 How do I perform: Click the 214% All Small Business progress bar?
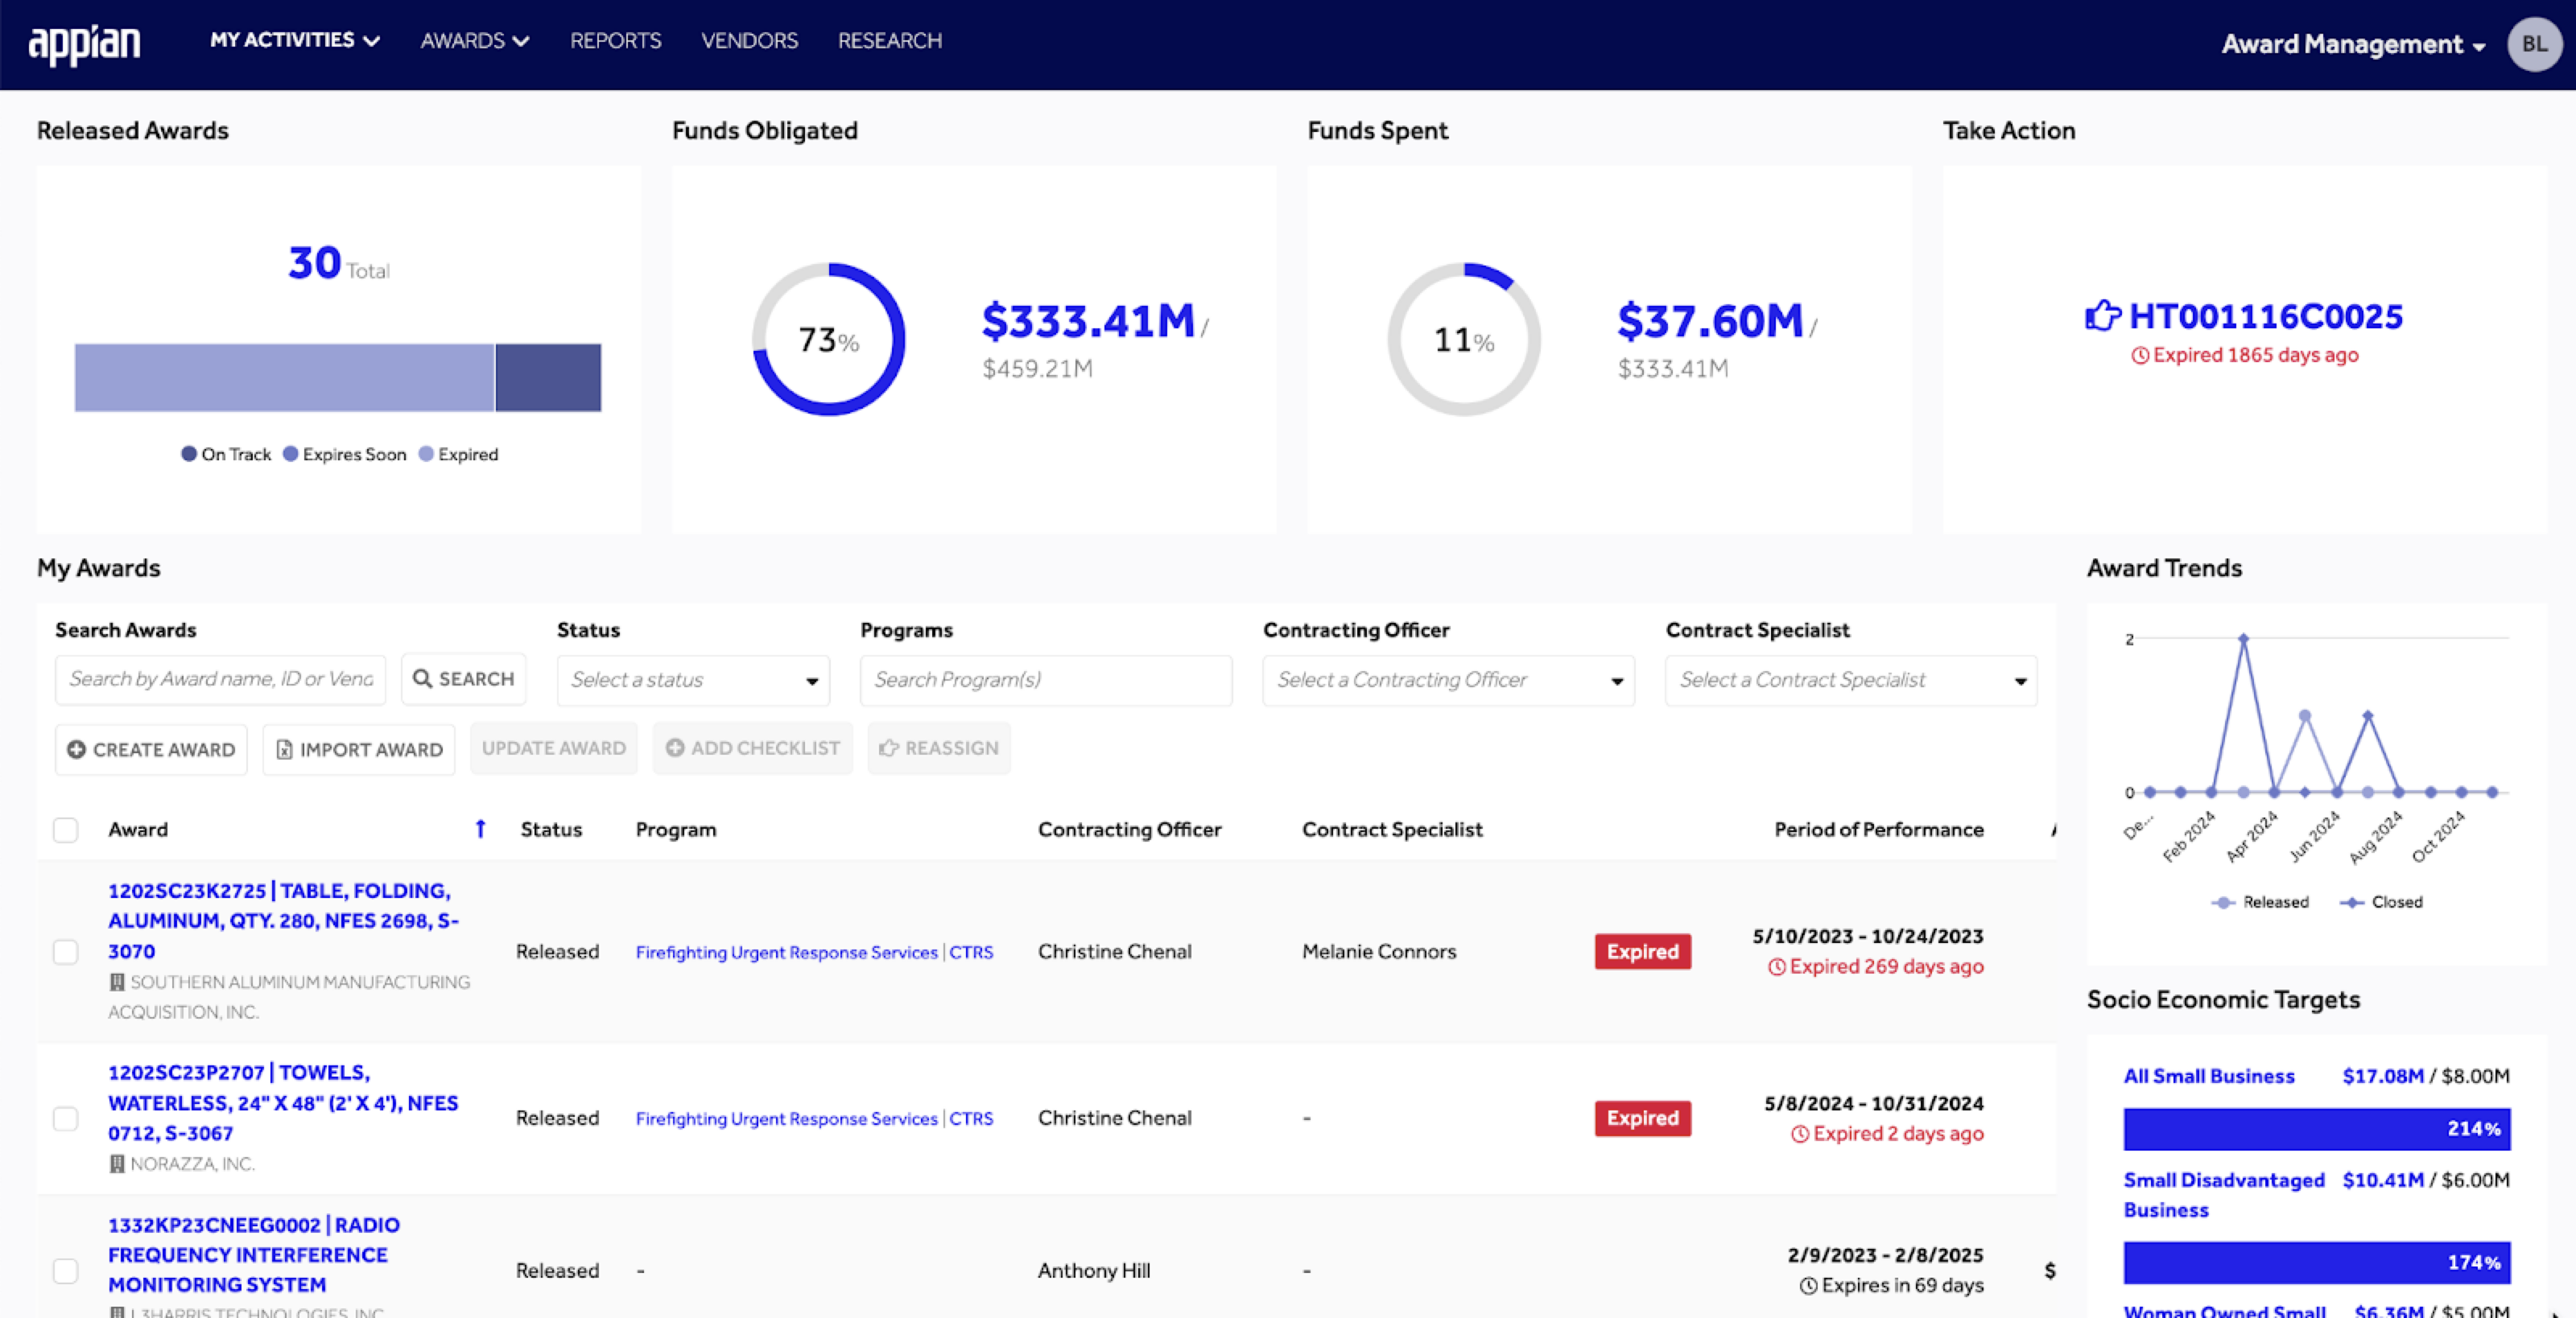[x=2317, y=1129]
